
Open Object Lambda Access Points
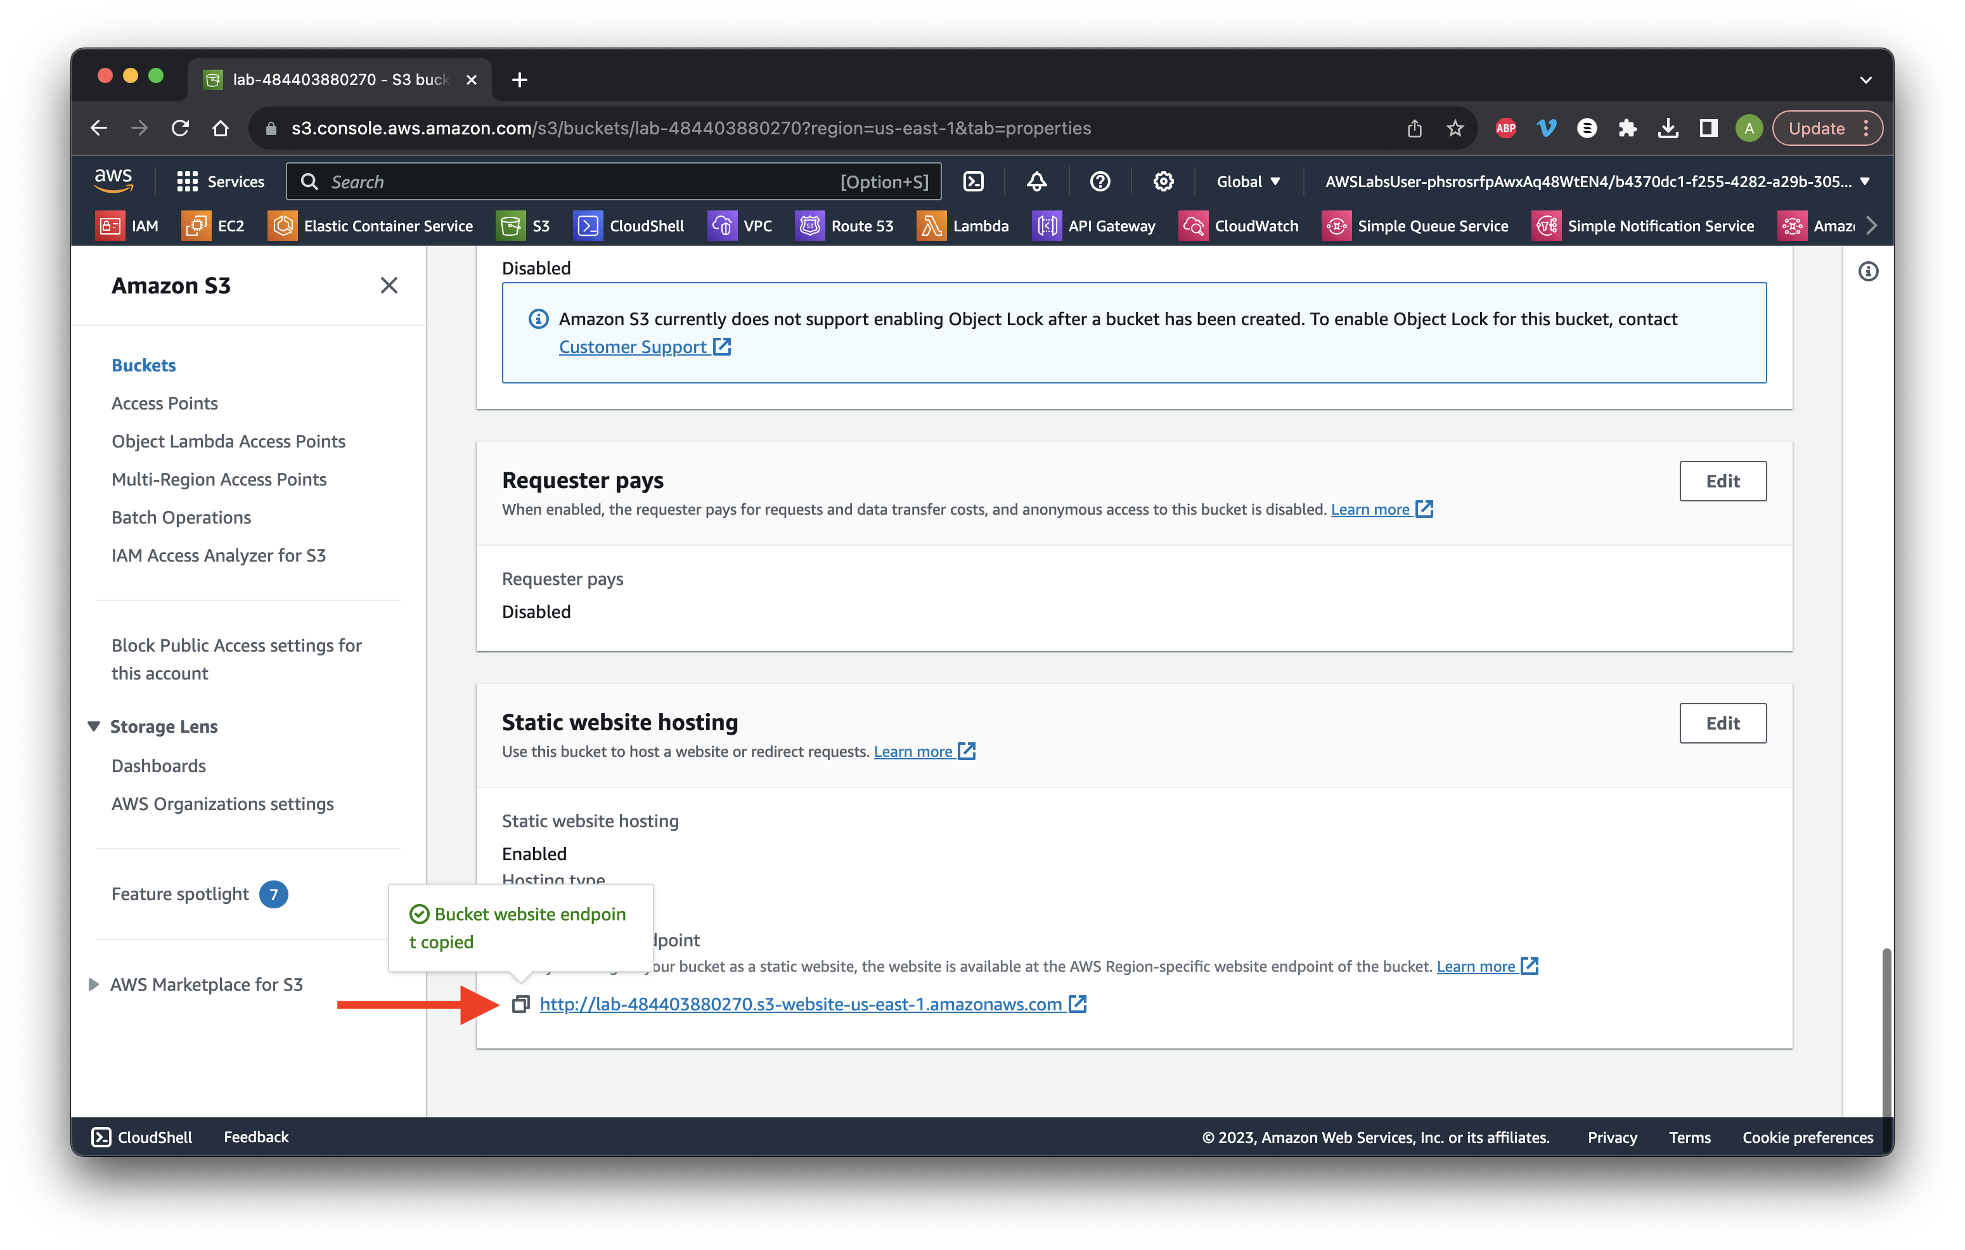(x=228, y=441)
